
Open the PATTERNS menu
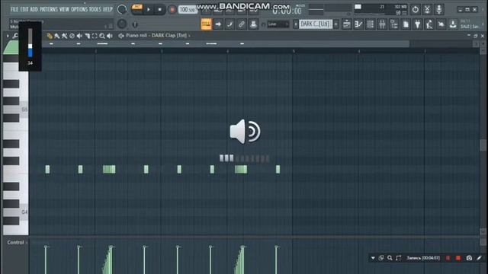(x=49, y=9)
